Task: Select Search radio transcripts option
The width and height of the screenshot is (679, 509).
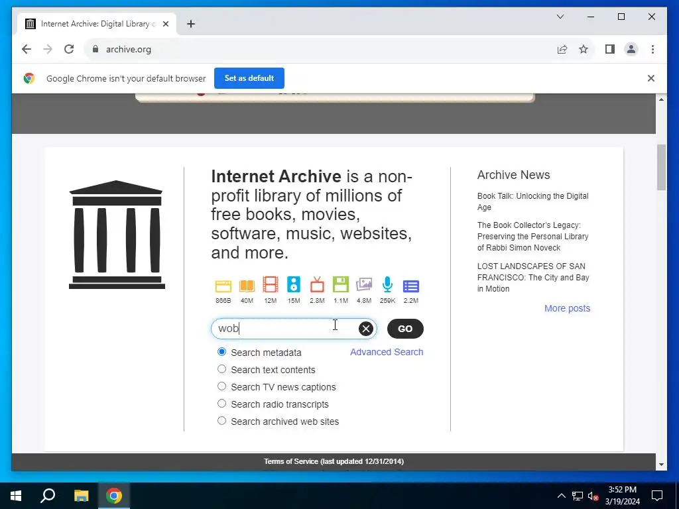Action: [221, 404]
